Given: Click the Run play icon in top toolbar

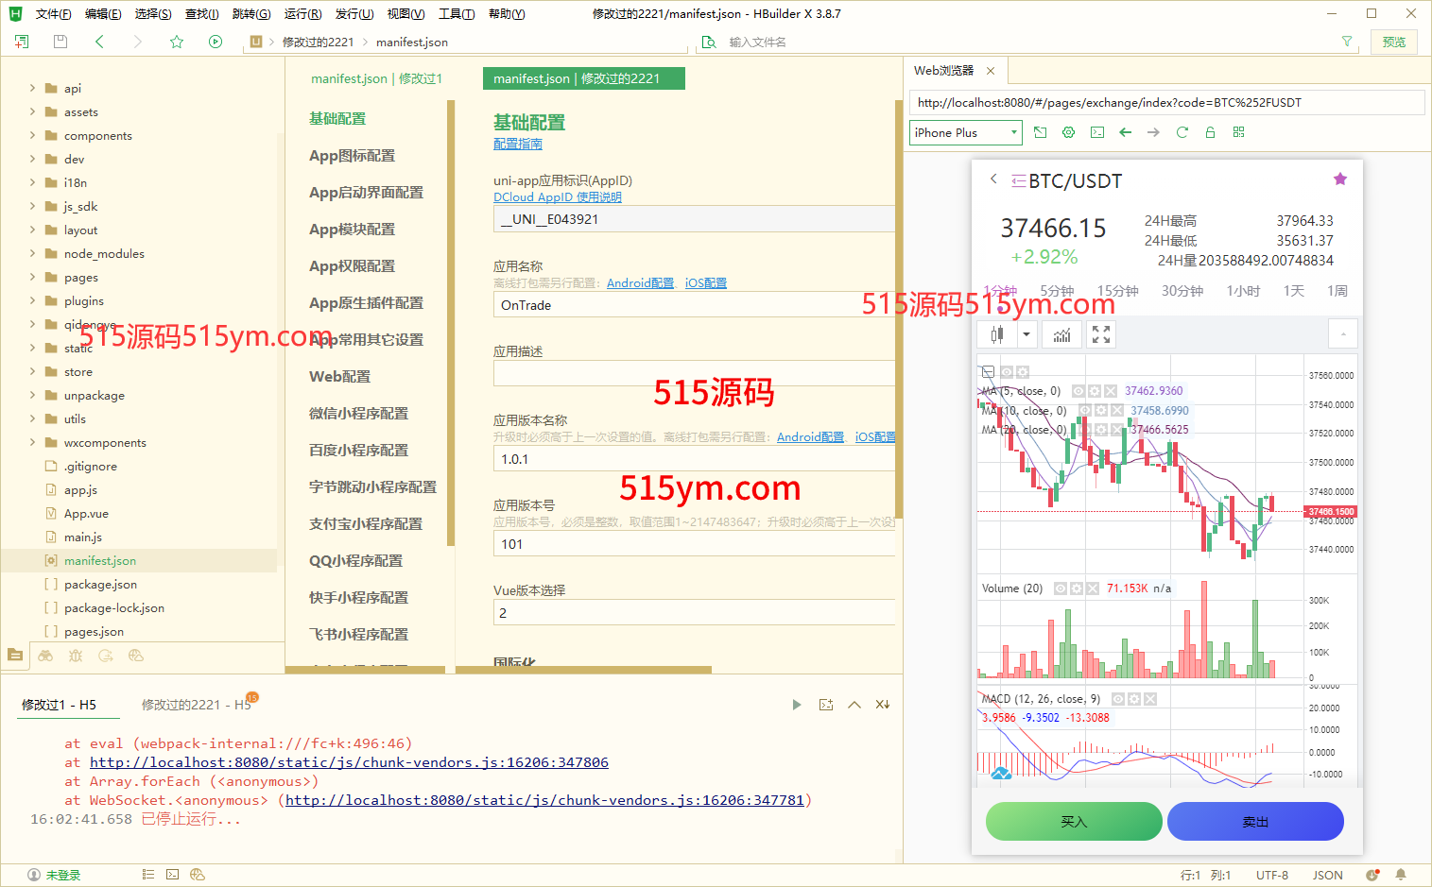Looking at the screenshot, I should pyautogui.click(x=216, y=42).
